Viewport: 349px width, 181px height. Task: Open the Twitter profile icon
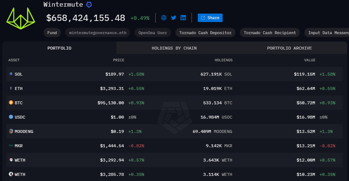point(174,18)
